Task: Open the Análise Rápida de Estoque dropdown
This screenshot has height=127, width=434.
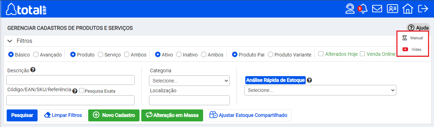Action: click(320, 90)
